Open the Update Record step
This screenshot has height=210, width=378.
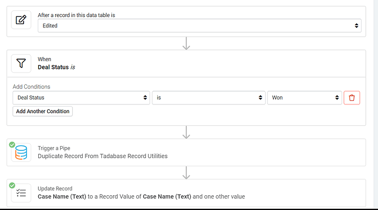point(186,193)
